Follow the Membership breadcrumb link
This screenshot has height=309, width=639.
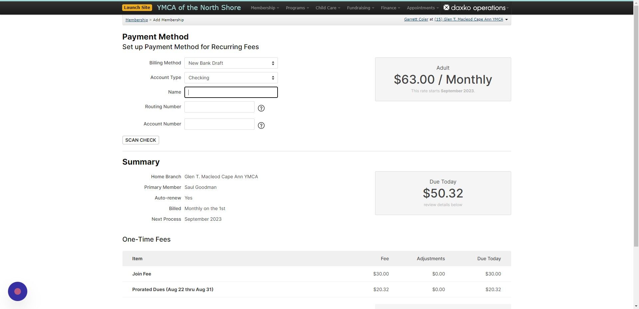(x=136, y=20)
